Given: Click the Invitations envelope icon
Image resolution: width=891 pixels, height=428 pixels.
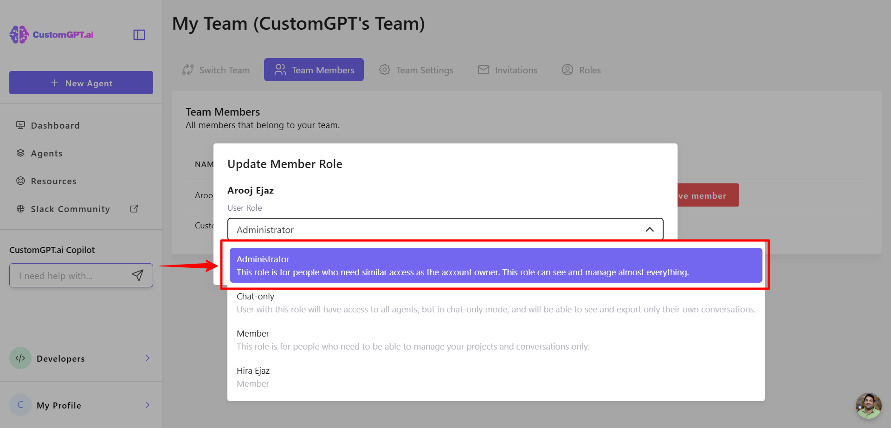Looking at the screenshot, I should [484, 70].
